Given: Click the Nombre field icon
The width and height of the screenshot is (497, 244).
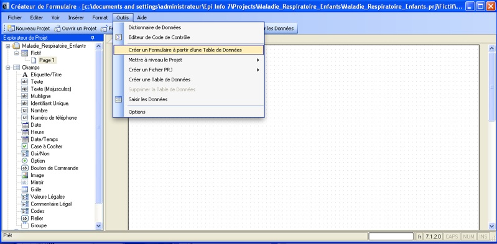Looking at the screenshot, I should (x=25, y=111).
